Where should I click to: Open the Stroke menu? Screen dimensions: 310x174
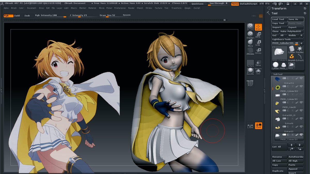(149, 8)
